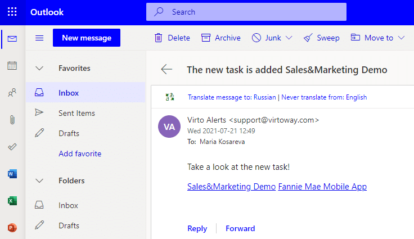Delete the message via trash toolbar
The height and width of the screenshot is (239, 414).
[x=172, y=38]
